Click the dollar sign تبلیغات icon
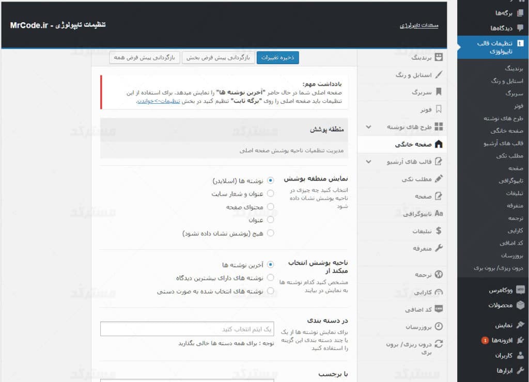529x382 pixels. point(439,231)
